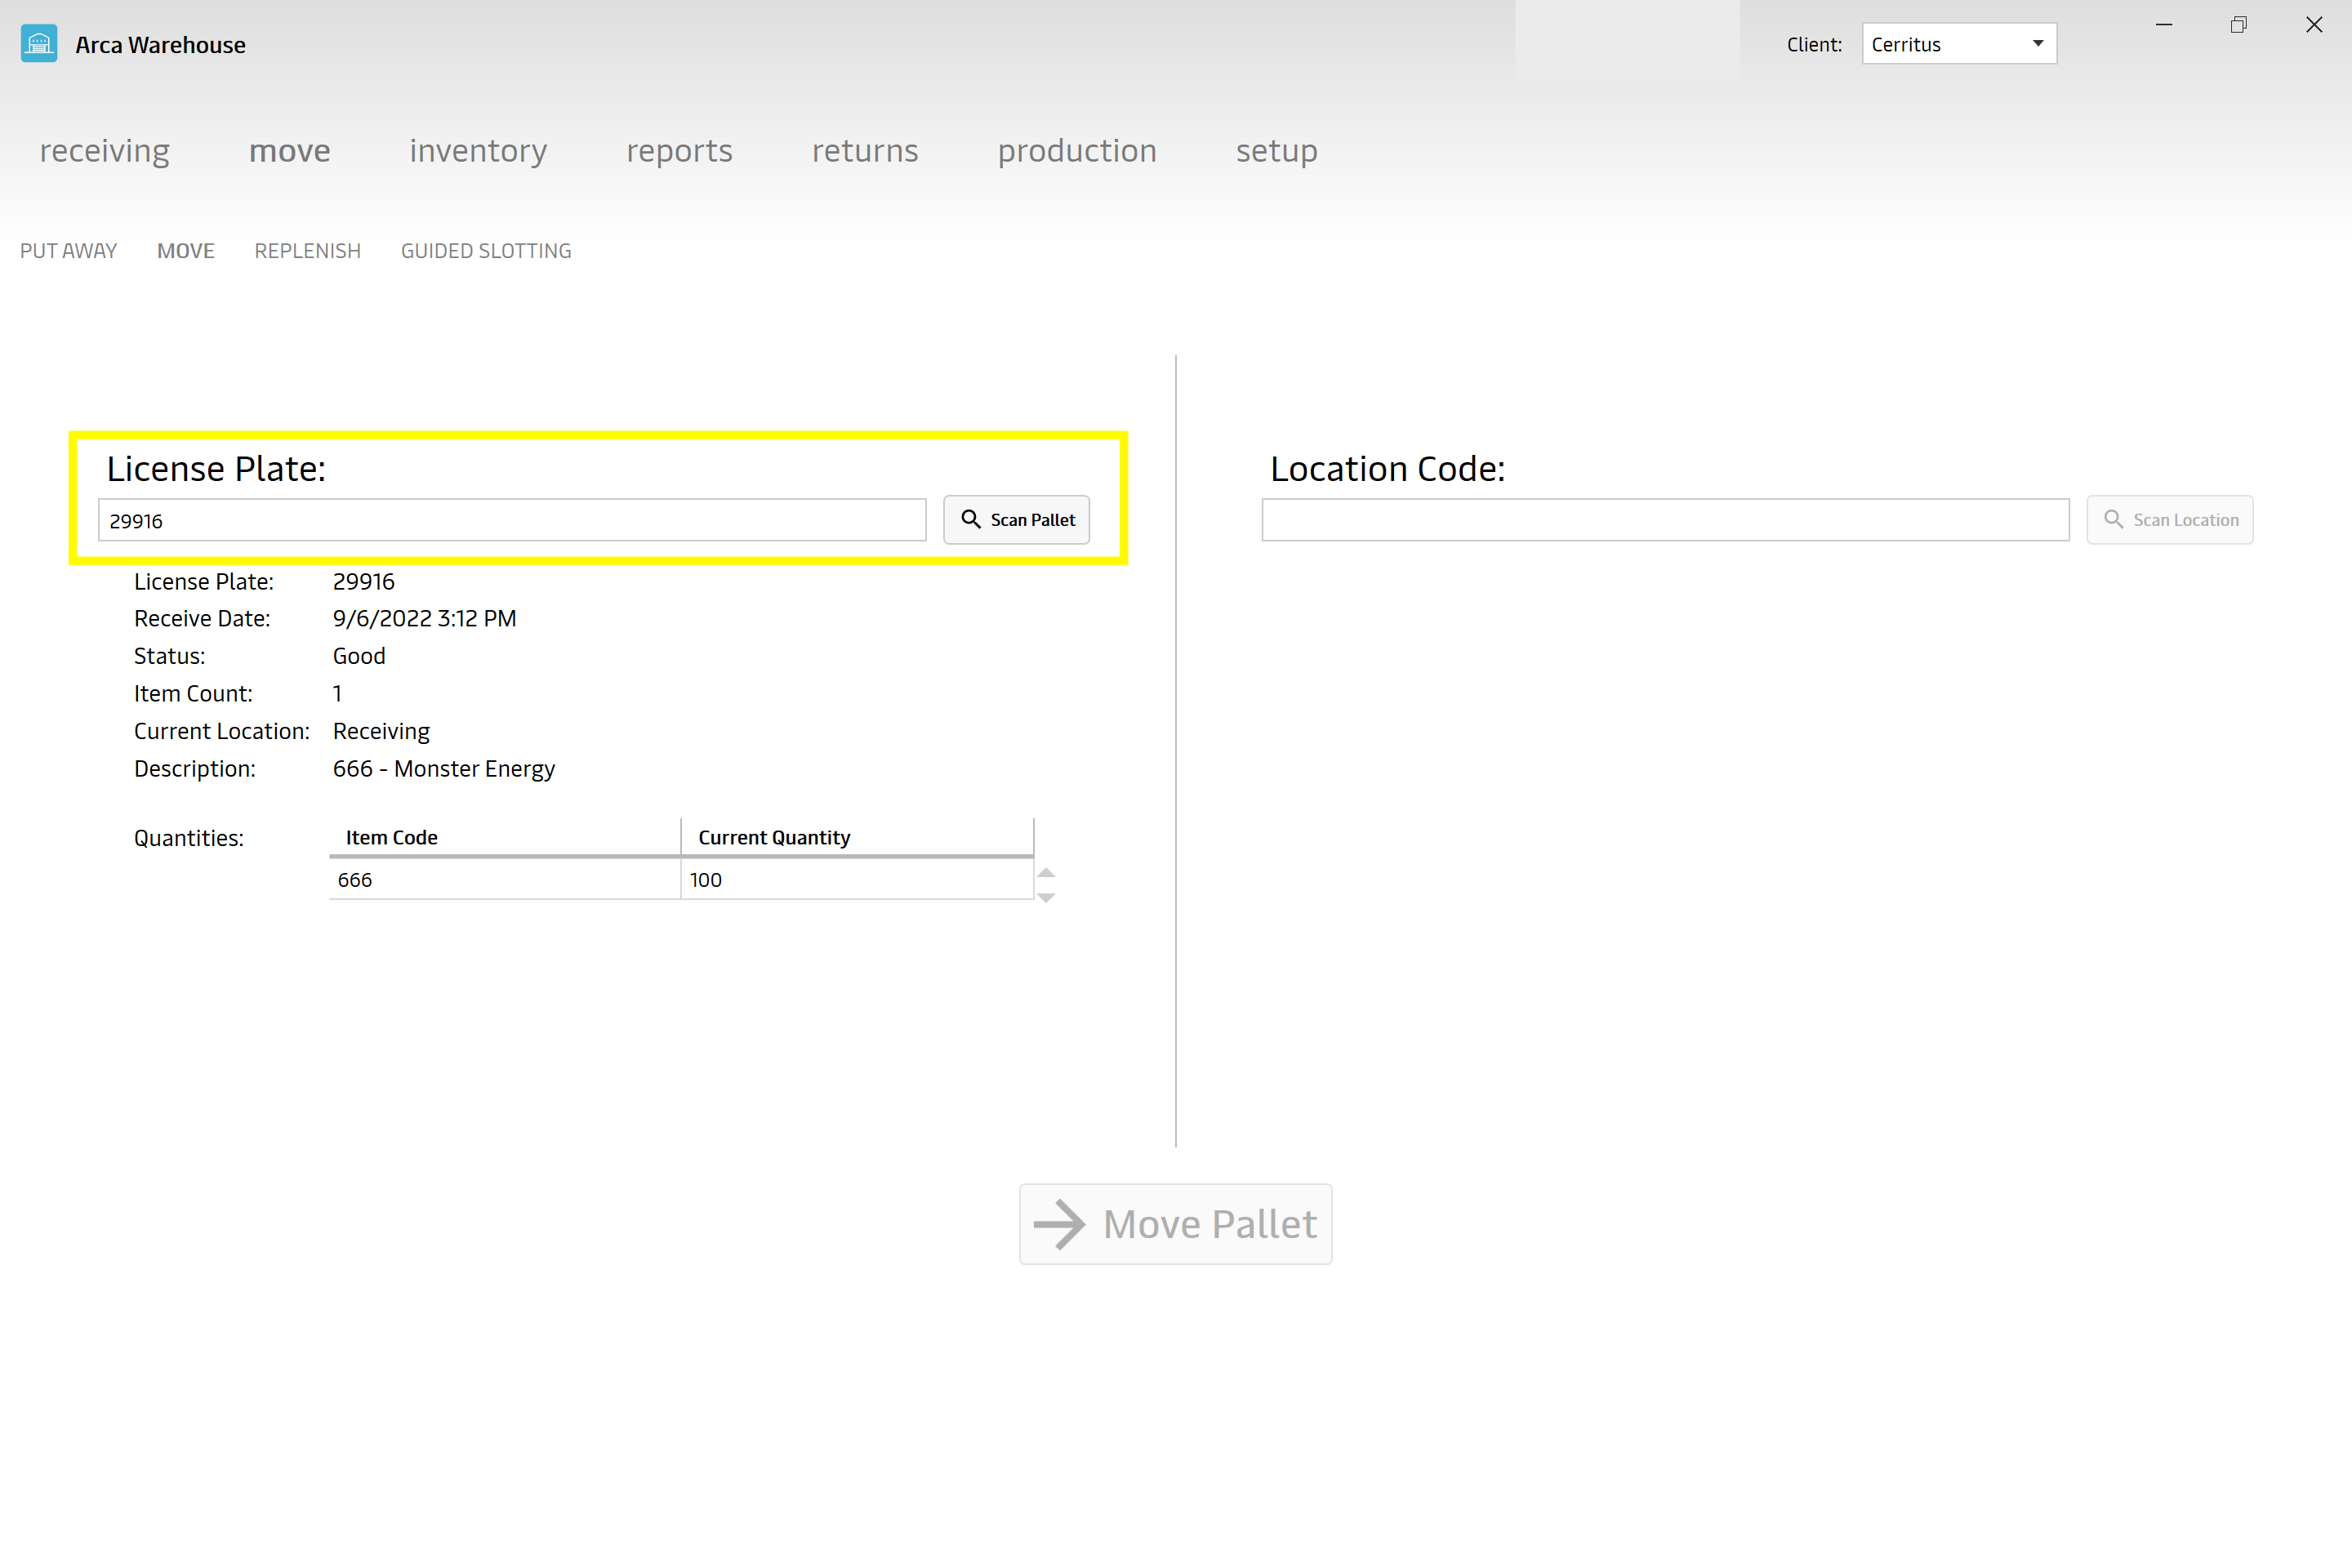Click the REPLENISH toolbar item
Screen dimensions: 2352x1568
pos(306,250)
